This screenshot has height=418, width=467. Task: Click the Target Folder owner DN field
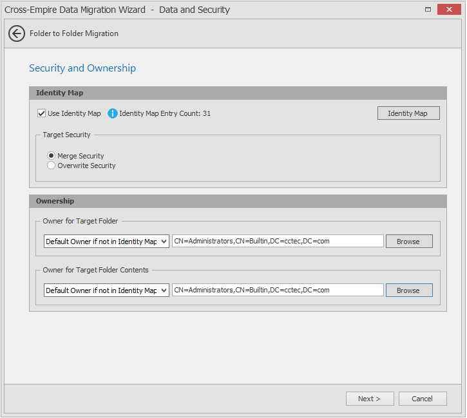pos(278,241)
